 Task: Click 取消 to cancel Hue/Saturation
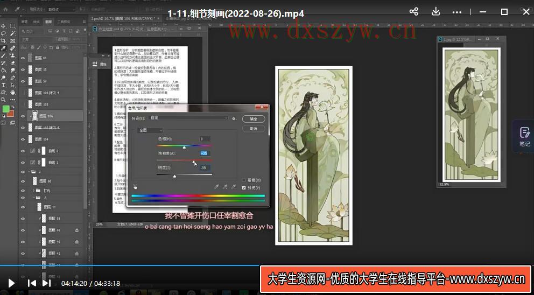tap(254, 129)
